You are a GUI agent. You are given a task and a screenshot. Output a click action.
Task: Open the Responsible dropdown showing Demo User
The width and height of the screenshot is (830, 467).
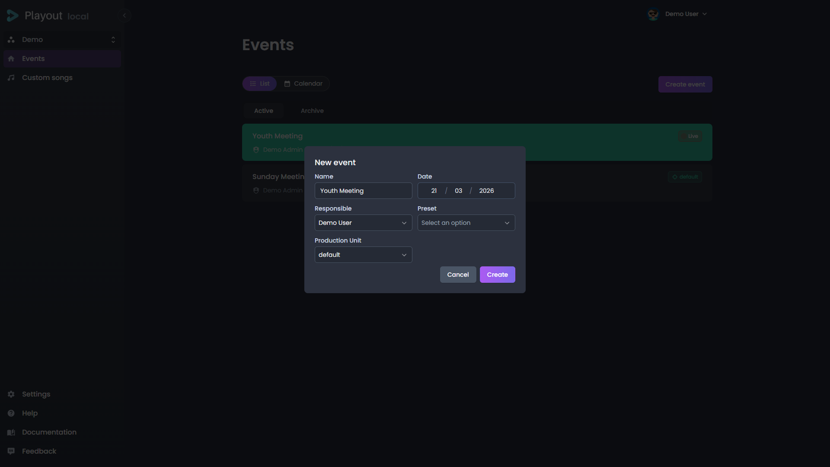[x=363, y=223]
